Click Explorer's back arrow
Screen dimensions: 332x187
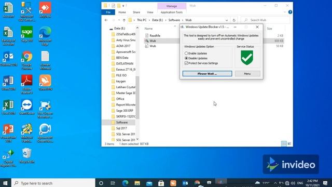106,20
